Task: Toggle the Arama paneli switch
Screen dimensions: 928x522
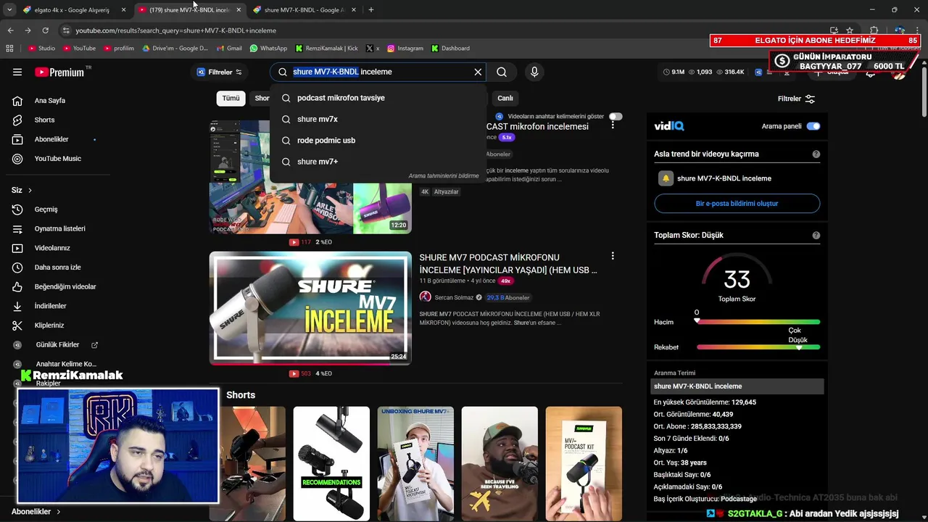Action: click(813, 126)
